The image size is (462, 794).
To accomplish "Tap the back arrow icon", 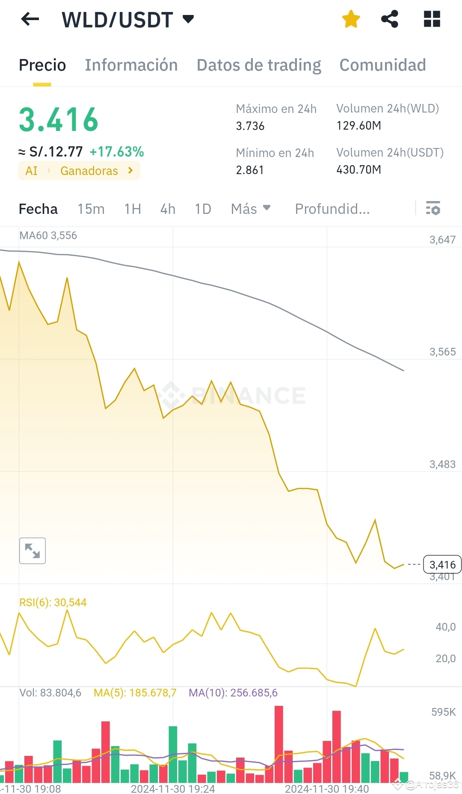I will [30, 19].
